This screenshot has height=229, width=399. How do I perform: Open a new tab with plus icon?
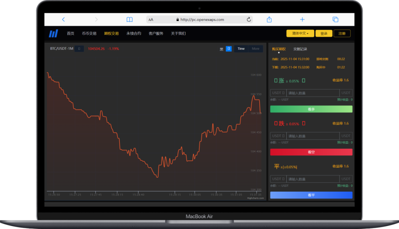[302, 19]
